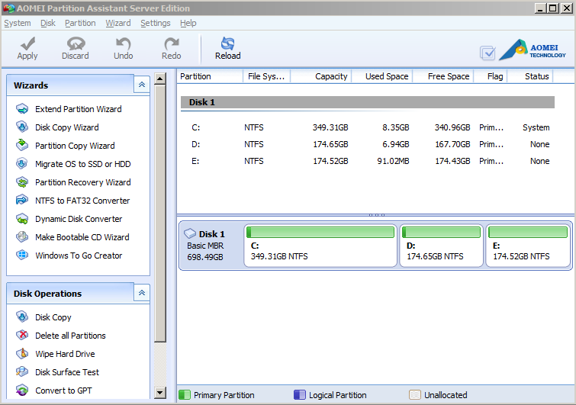The height and width of the screenshot is (405, 576).
Task: Sort by the Status column header
Action: click(x=530, y=76)
